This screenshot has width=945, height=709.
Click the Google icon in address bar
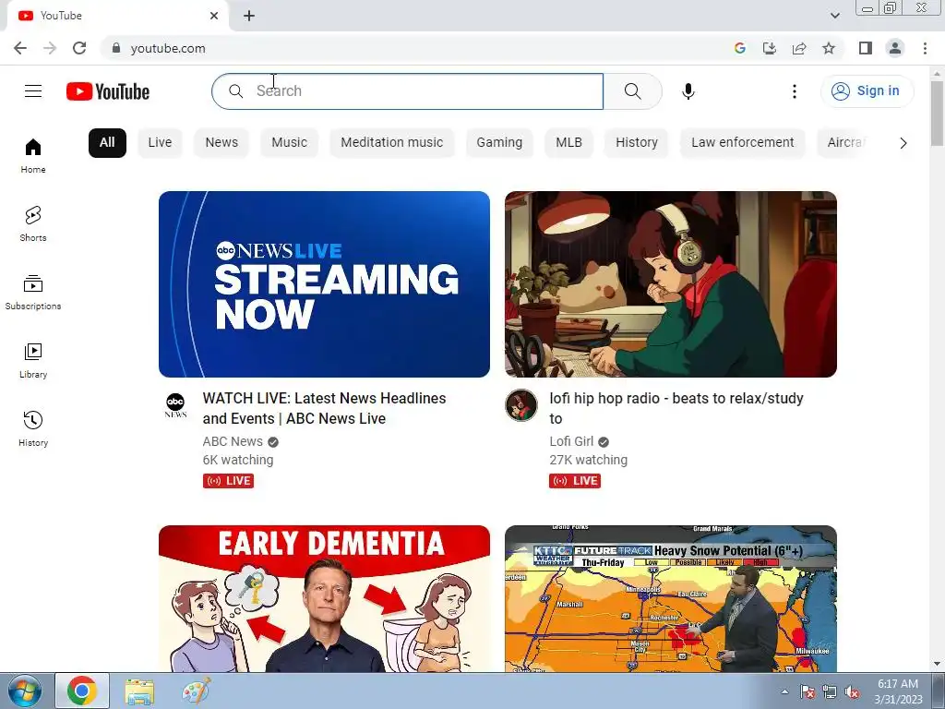(740, 48)
